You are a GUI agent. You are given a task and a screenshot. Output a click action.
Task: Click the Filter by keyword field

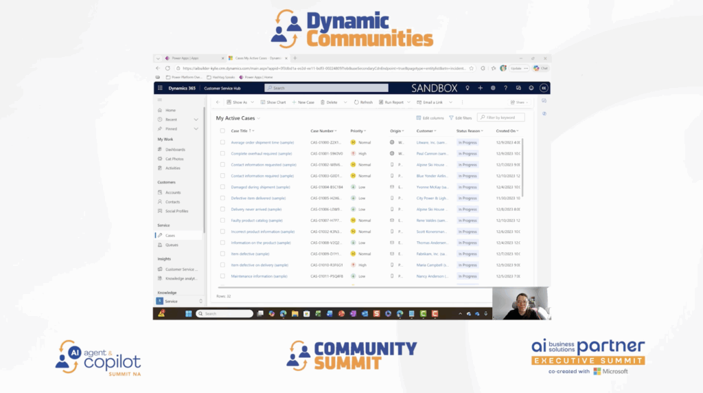(x=504, y=117)
